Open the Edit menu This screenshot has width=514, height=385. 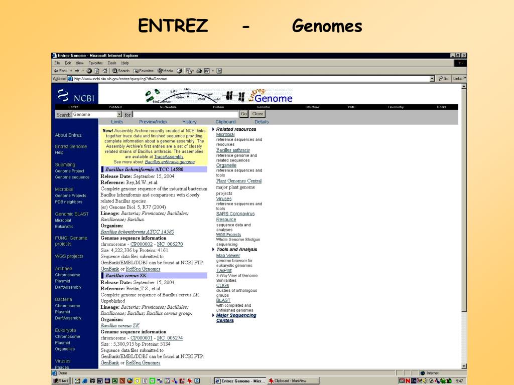[x=68, y=63]
